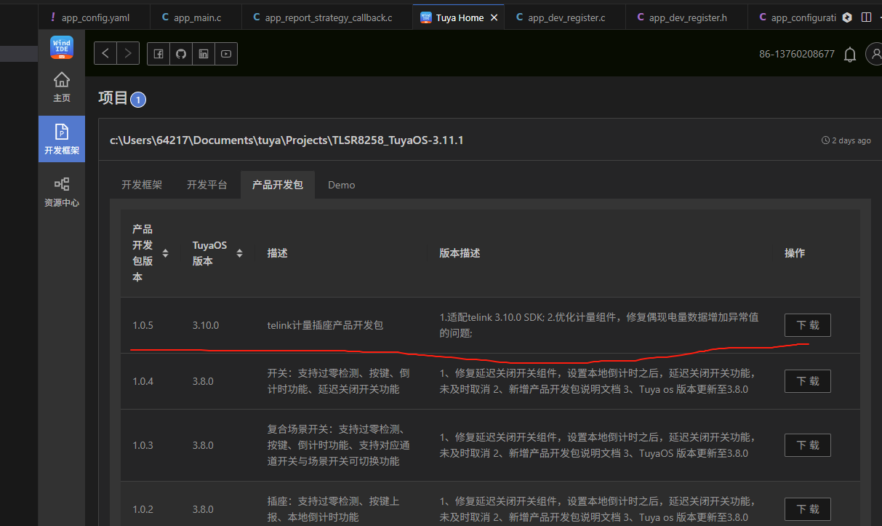Download version 1.0.5 package (下载)
This screenshot has width=882, height=526.
click(x=808, y=325)
